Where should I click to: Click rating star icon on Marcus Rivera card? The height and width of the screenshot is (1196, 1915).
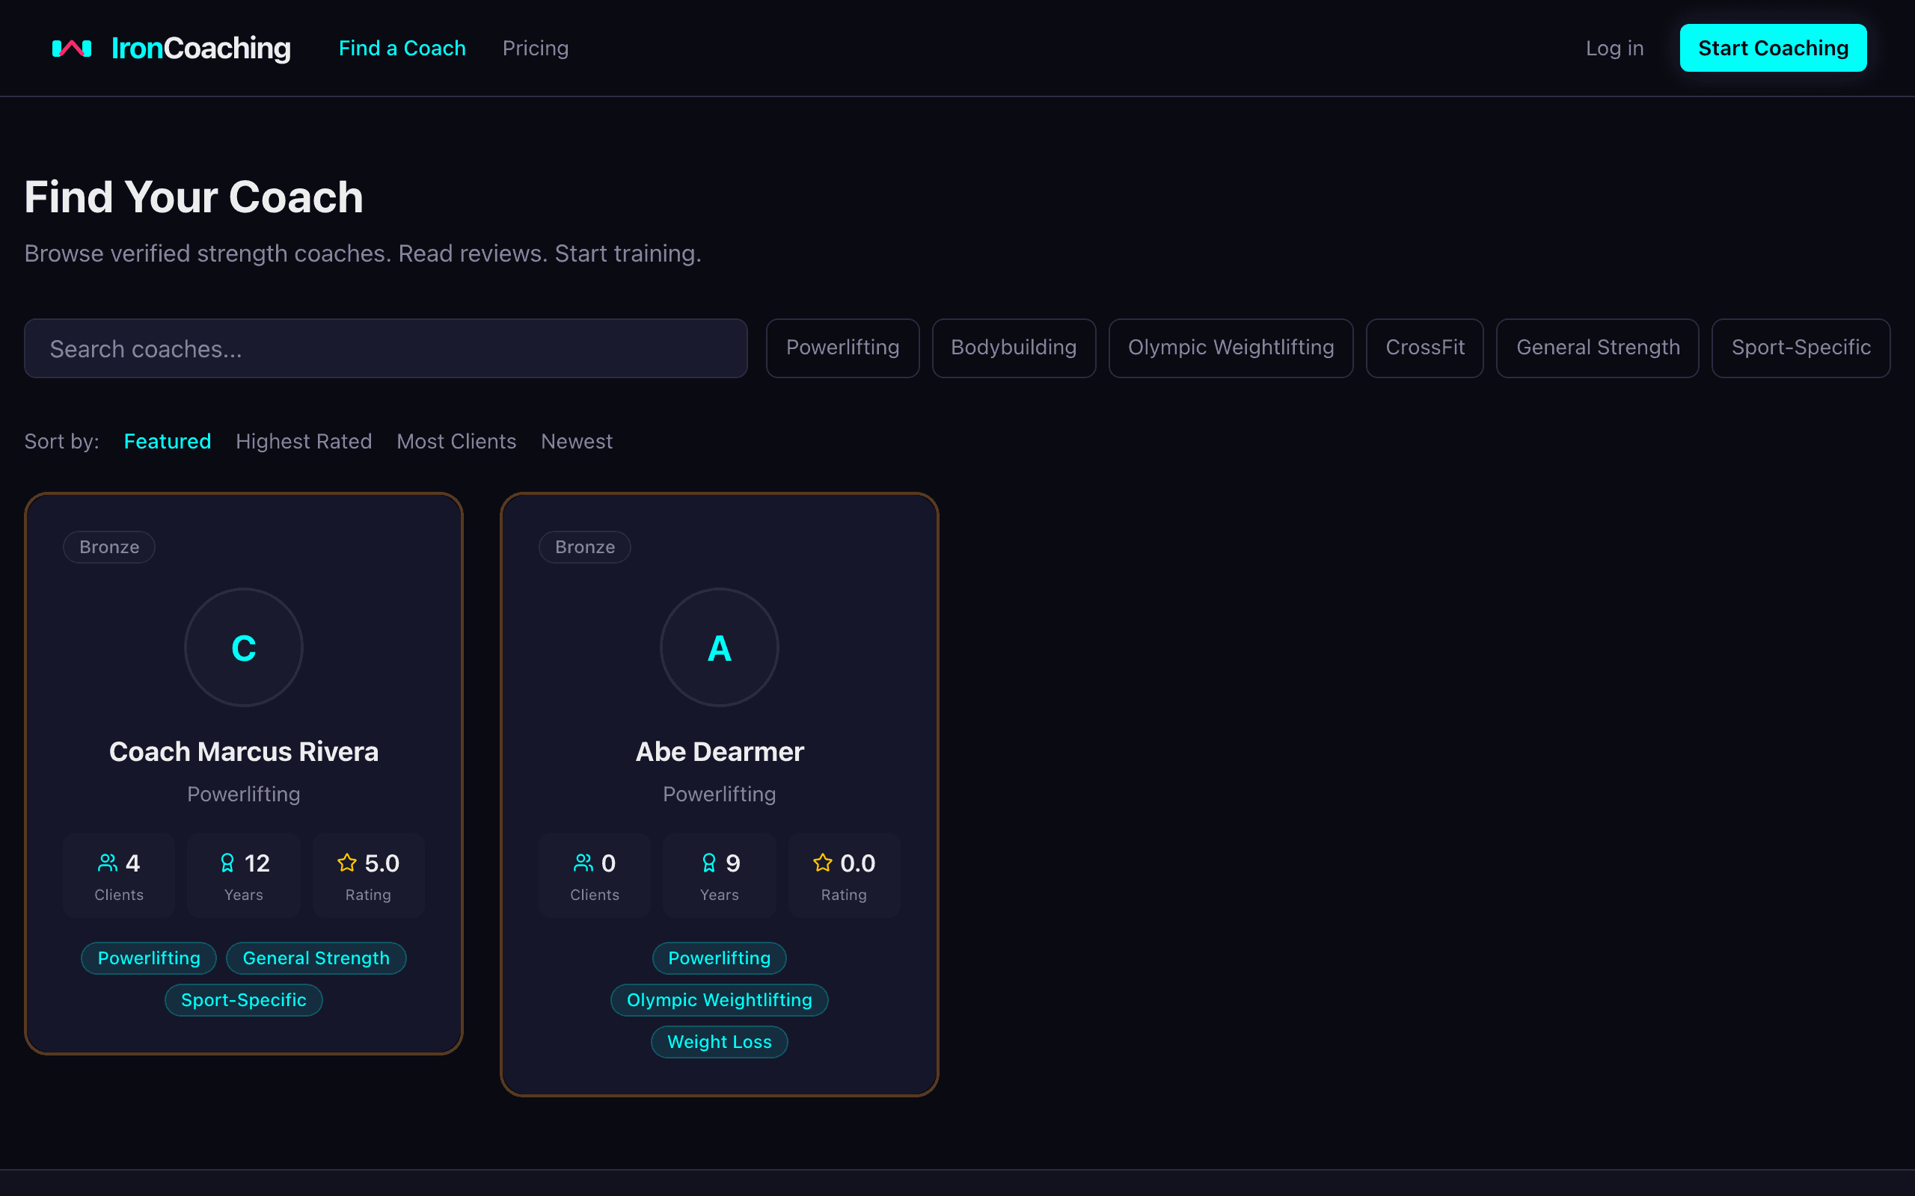[346, 863]
